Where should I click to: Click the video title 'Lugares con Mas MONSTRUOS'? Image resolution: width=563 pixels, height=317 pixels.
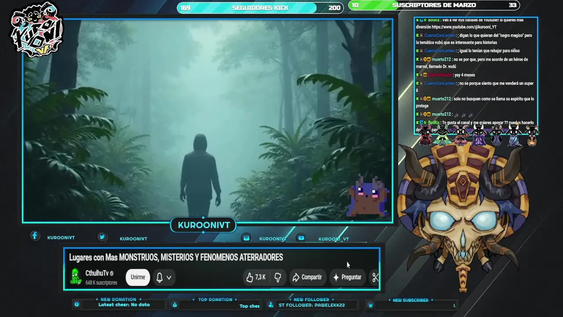(x=176, y=257)
